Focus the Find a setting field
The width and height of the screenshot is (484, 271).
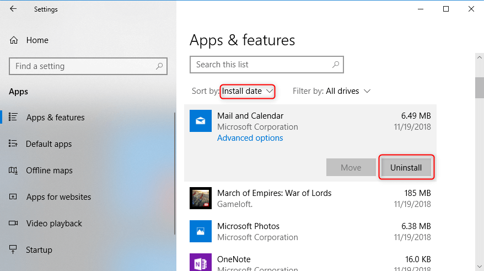click(x=88, y=66)
